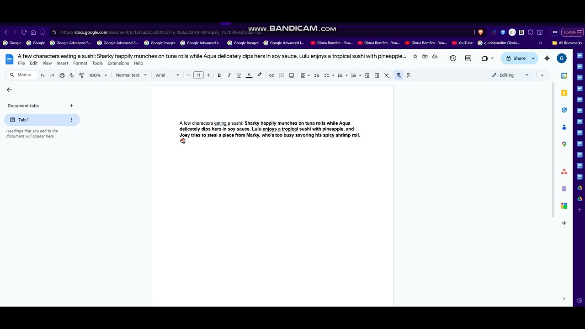The height and width of the screenshot is (329, 585).
Task: Open the Tools menu
Action: point(97,64)
